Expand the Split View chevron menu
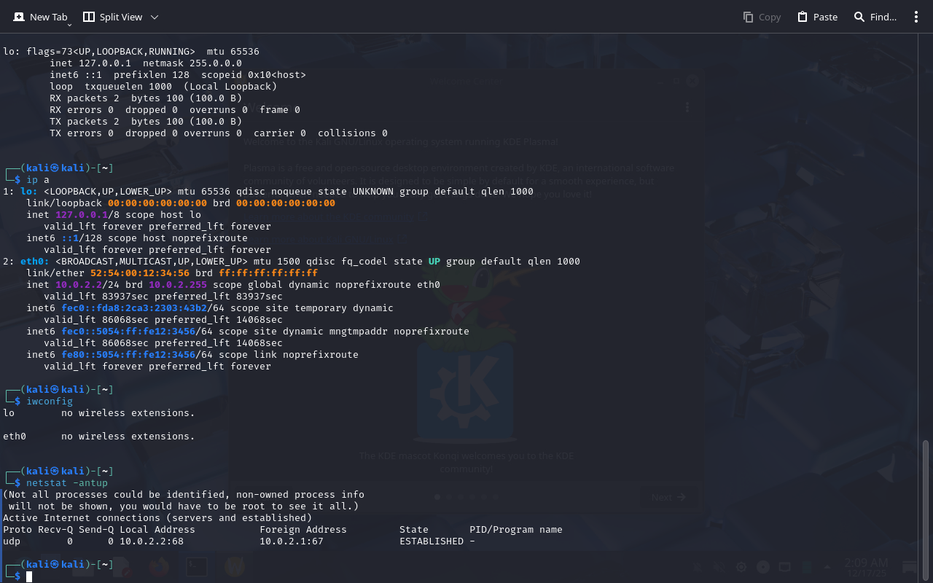 coord(155,17)
